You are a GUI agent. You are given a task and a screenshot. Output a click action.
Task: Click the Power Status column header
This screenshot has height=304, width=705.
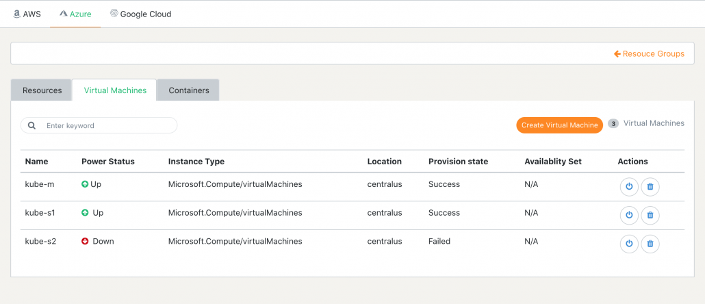pos(108,162)
